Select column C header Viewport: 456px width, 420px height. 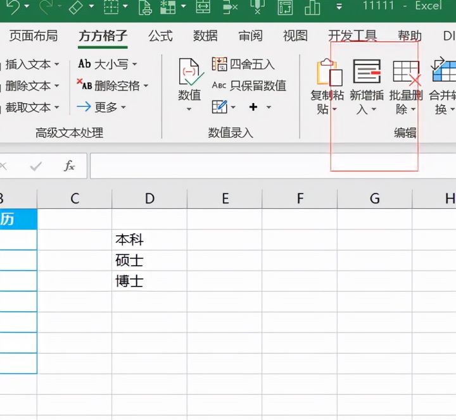pos(75,199)
